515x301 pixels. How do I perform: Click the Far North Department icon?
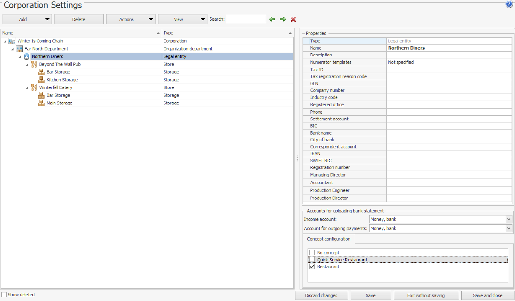point(20,49)
